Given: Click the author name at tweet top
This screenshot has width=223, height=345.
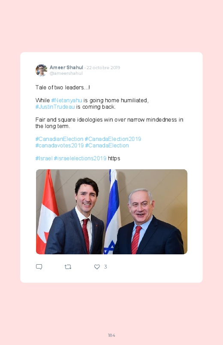Looking at the screenshot, I should click(66, 67).
